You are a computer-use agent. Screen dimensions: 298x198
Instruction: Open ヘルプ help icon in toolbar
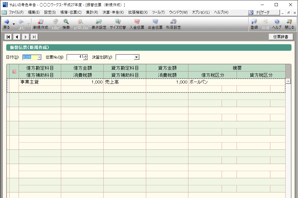coord(277,22)
